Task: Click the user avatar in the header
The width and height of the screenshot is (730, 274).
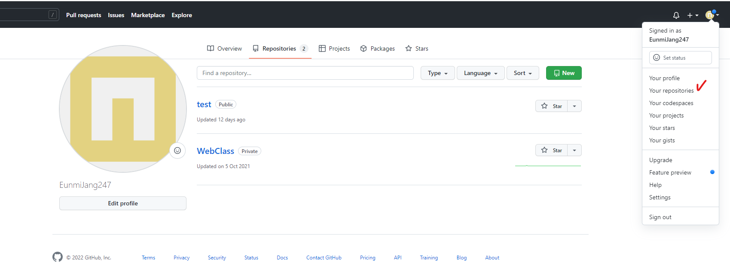Action: coord(710,15)
